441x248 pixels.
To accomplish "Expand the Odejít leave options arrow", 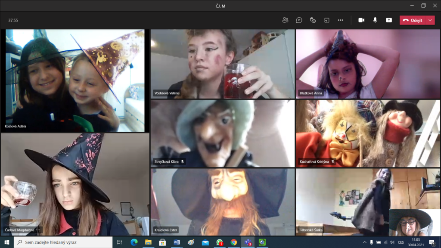I will click(430, 20).
